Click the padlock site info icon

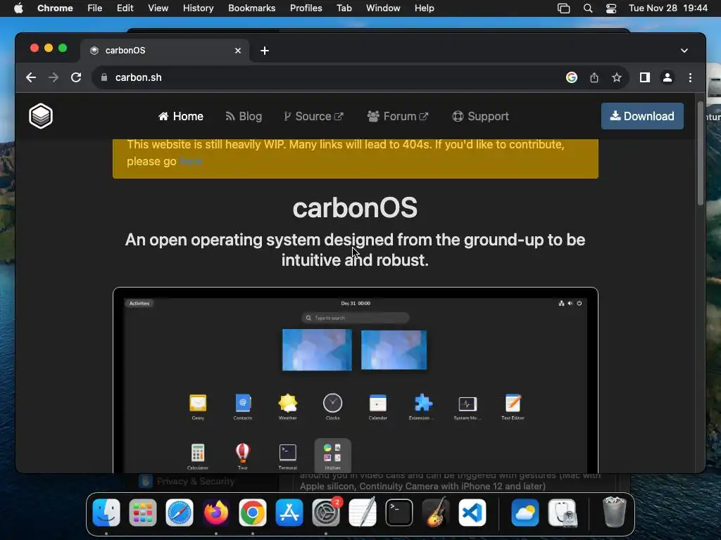tap(104, 77)
